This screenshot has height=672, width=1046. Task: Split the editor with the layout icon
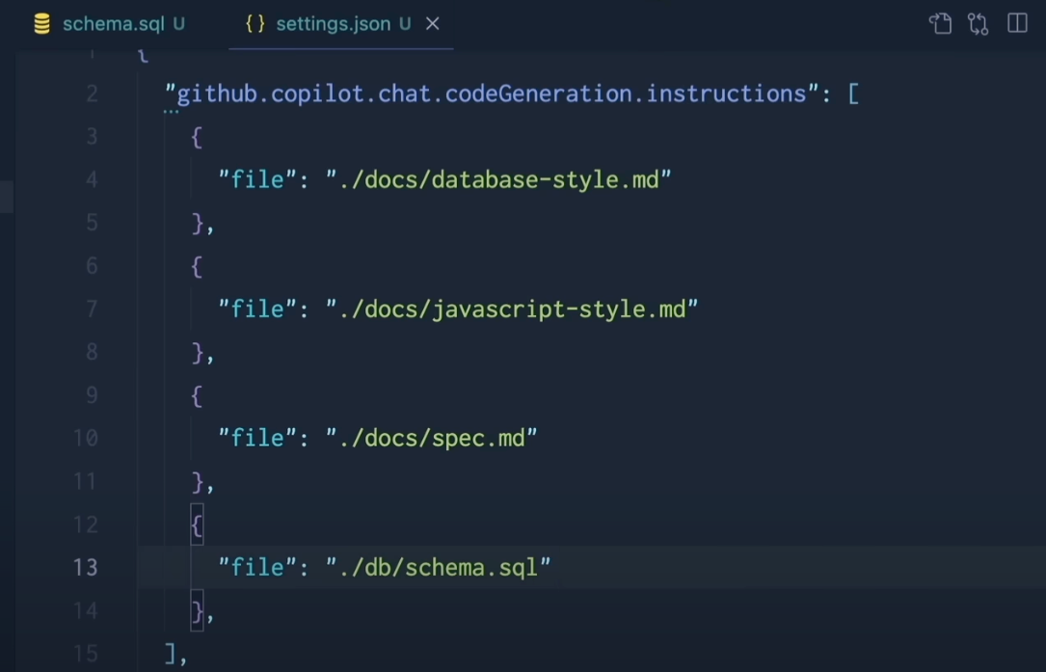[1017, 23]
